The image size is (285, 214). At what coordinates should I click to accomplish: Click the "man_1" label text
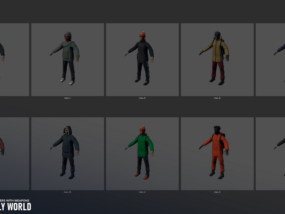click(67, 98)
